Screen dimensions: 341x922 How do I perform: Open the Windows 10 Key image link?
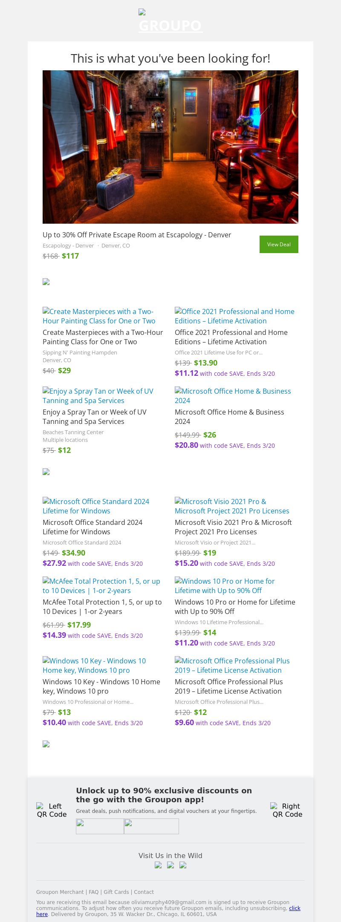(94, 666)
